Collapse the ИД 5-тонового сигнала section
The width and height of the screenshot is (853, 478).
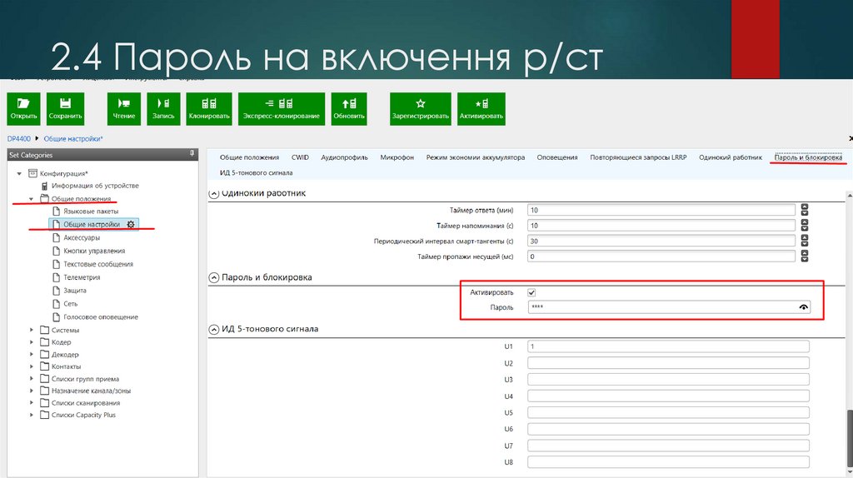214,329
